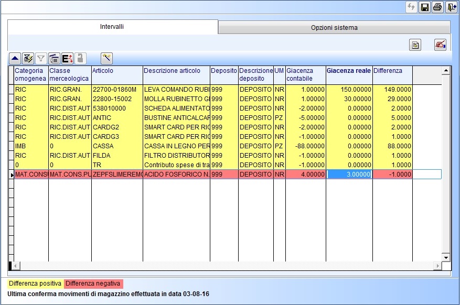The image size is (460, 305).
Task: Click the filter with lightning bolt icon
Action: click(x=28, y=59)
